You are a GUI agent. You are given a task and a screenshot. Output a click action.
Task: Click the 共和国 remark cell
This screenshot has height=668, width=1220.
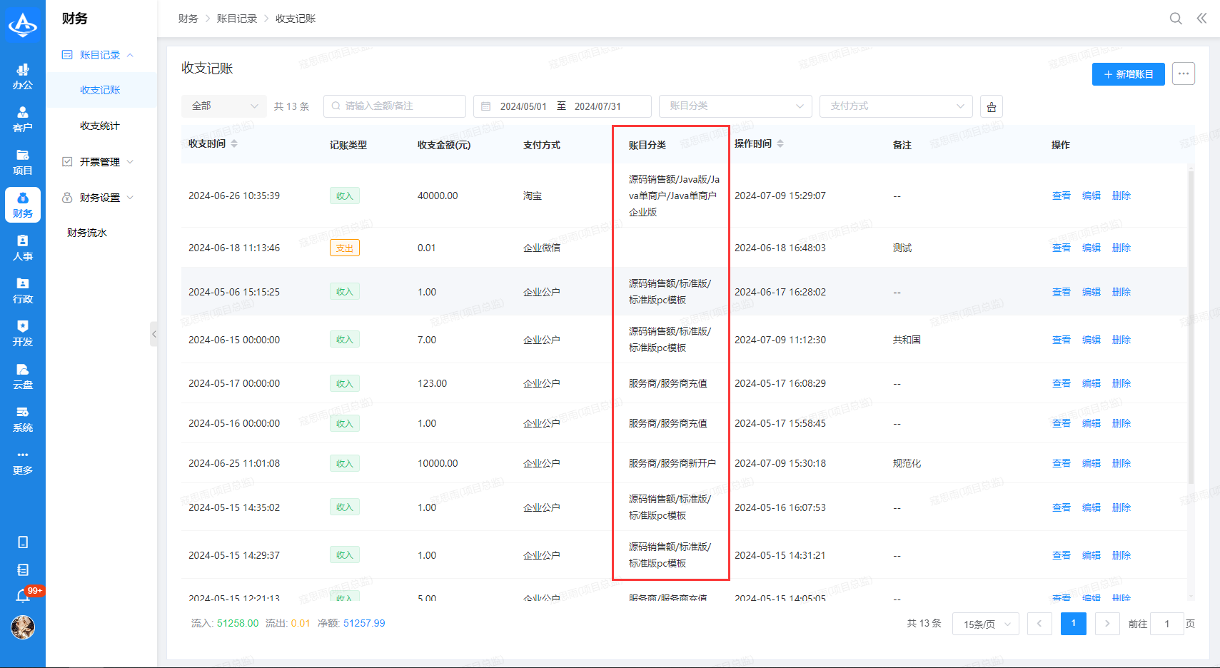907,340
